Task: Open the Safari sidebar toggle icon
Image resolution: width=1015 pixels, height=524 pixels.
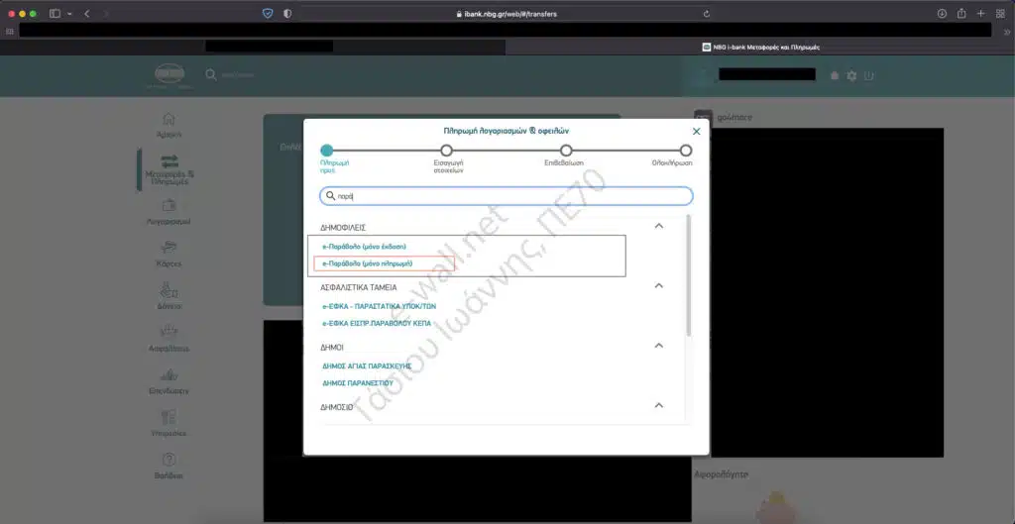Action: [x=56, y=14]
